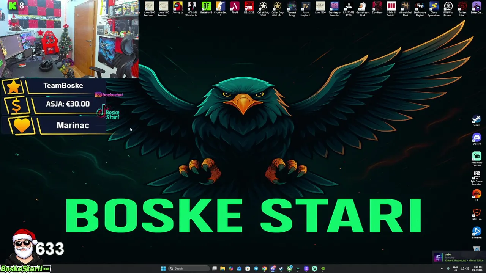The image size is (486, 273).
Task: Select Call of Duty WWII multiplayer icon with the gold star
Action: tap(277, 9)
